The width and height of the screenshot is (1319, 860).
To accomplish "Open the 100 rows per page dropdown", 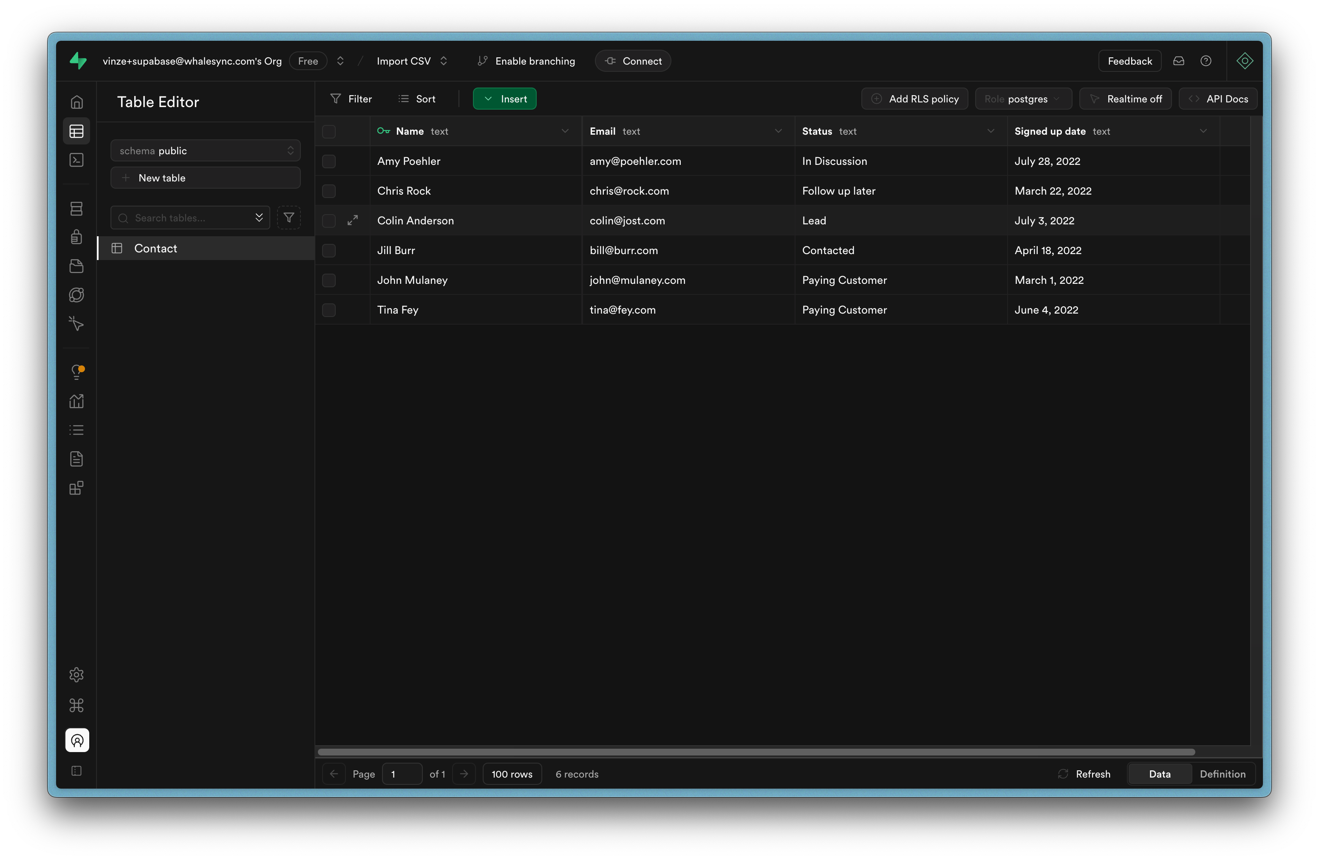I will coord(512,774).
